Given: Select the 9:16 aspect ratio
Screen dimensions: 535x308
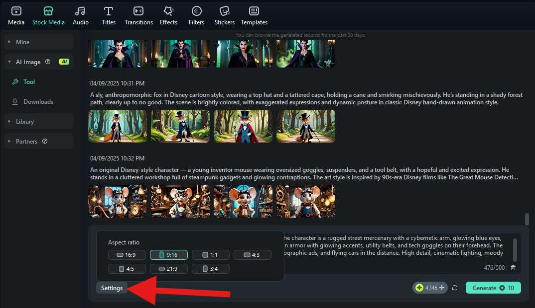Looking at the screenshot, I should (x=169, y=255).
